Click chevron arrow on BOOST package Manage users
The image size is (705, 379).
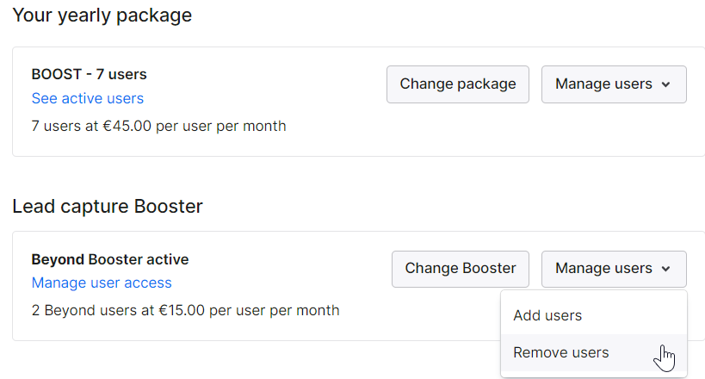pyautogui.click(x=666, y=84)
